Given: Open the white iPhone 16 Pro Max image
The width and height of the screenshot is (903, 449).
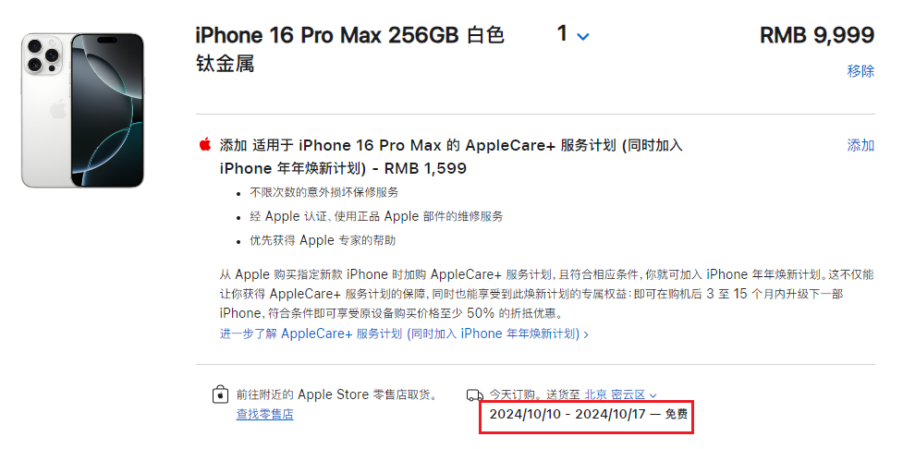Looking at the screenshot, I should tap(83, 111).
